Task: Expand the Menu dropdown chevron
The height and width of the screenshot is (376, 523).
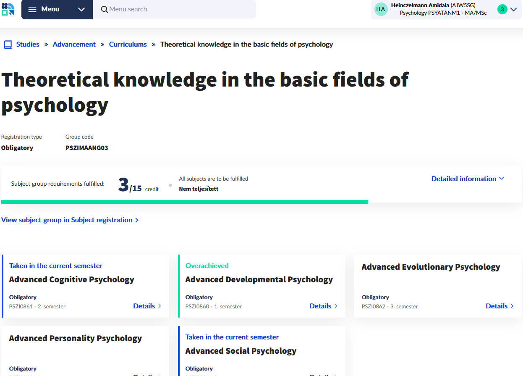Action: point(81,9)
